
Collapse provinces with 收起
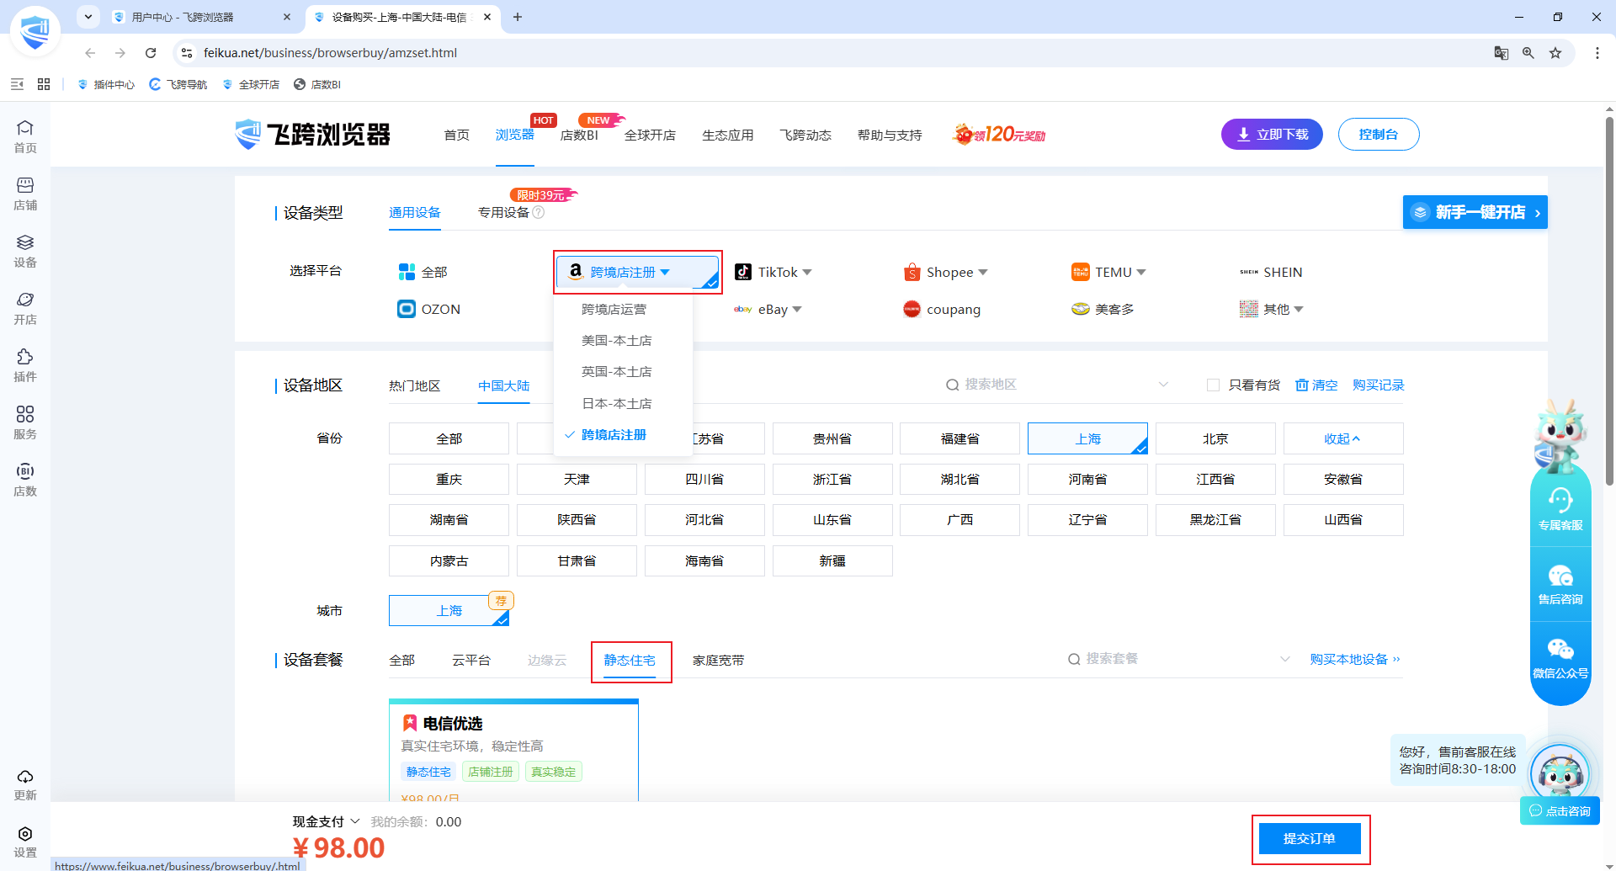[1342, 438]
